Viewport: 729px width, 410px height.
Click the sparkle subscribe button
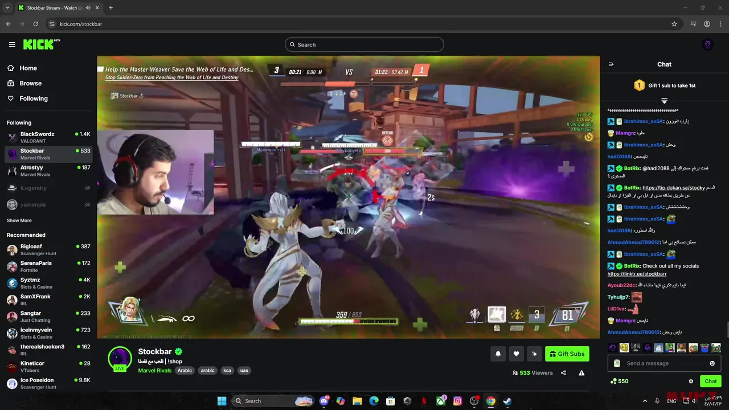(x=534, y=354)
